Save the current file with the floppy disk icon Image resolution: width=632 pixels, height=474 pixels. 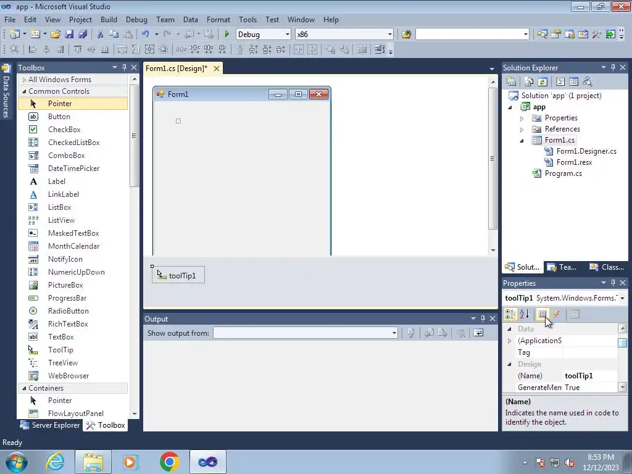coord(69,35)
